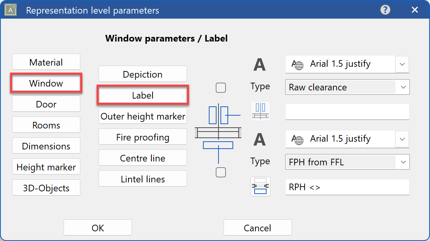This screenshot has height=241, width=430.
Task: Click the 'RPH <>' input field
Action: (x=347, y=187)
